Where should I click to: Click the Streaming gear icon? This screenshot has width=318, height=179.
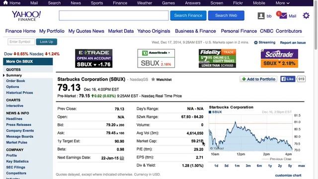pos(256,42)
